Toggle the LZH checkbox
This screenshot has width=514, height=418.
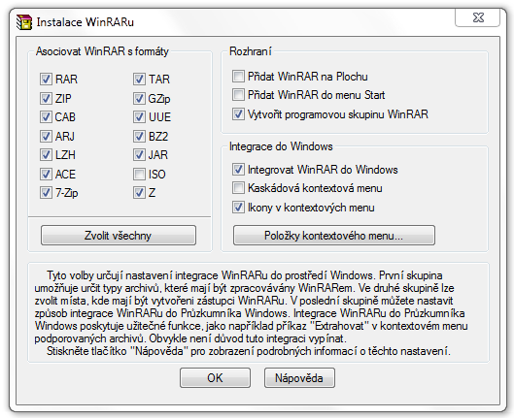pyautogui.click(x=46, y=155)
